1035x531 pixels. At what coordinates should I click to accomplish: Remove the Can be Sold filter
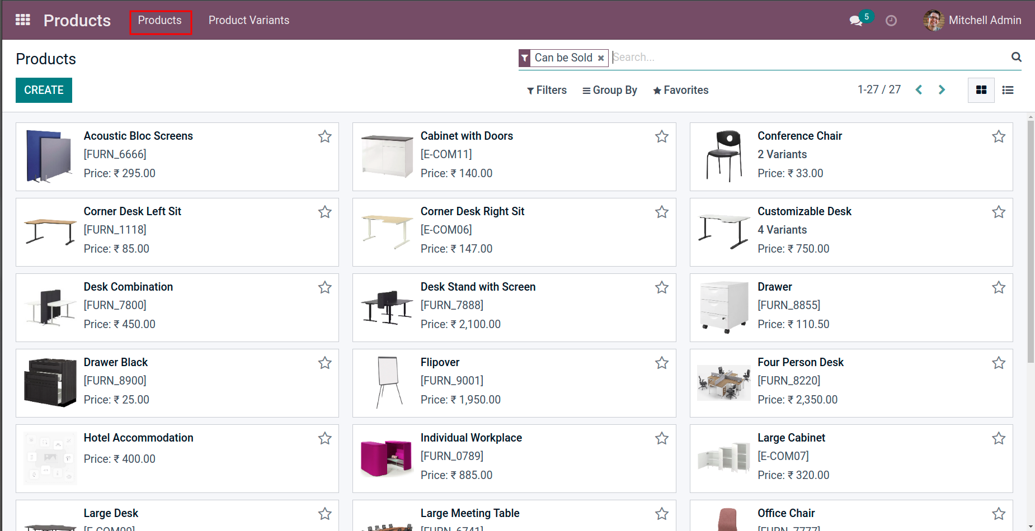click(601, 58)
